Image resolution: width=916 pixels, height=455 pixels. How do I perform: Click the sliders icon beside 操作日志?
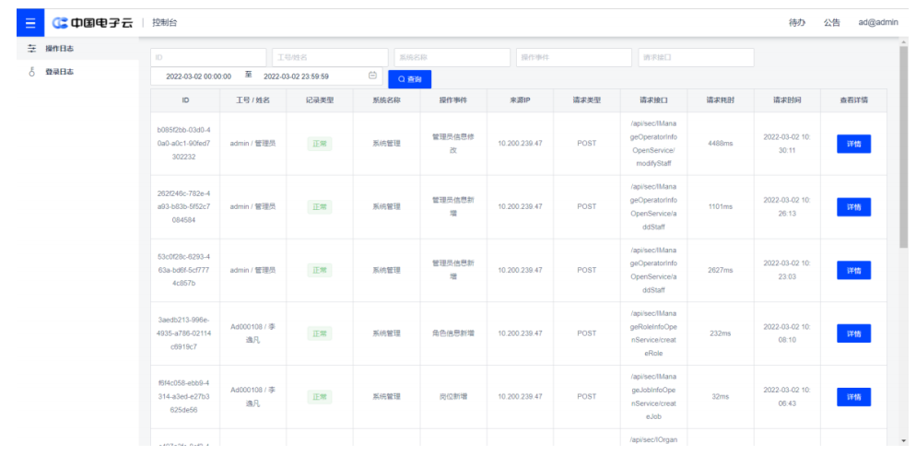pos(32,49)
